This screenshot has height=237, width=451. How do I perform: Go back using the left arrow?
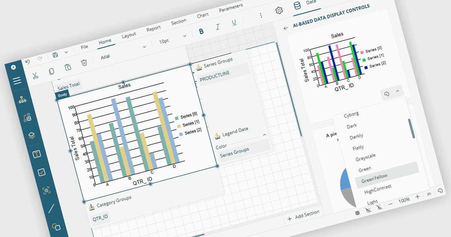[x=286, y=28]
